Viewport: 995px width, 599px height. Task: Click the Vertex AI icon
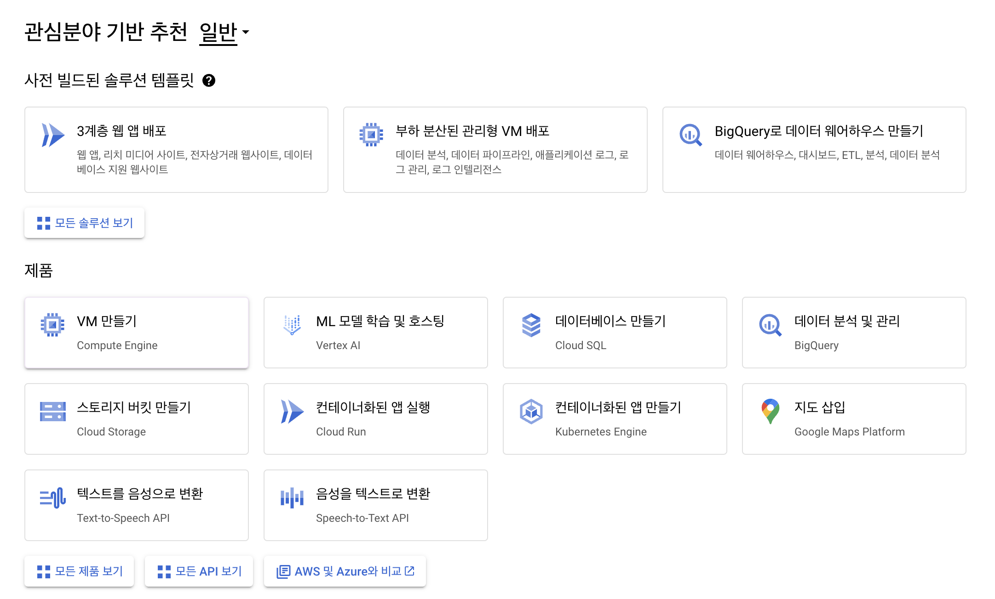[292, 325]
